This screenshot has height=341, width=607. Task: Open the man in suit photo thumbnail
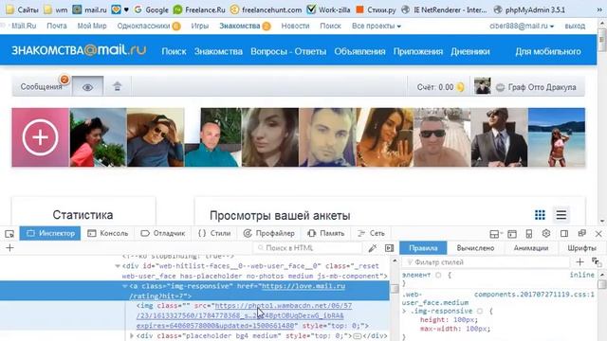point(500,137)
